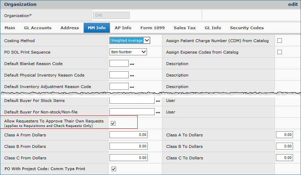The image size is (301, 175).
Task: Expand the PO SOL Print Sequence dropdown
Action: point(128,52)
